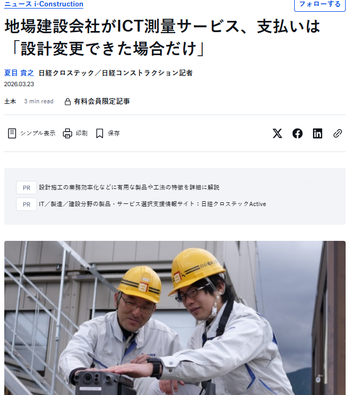Image resolution: width=351 pixels, height=395 pixels.
Task: Open the ニュース i-Construction link
Action: (x=43, y=4)
